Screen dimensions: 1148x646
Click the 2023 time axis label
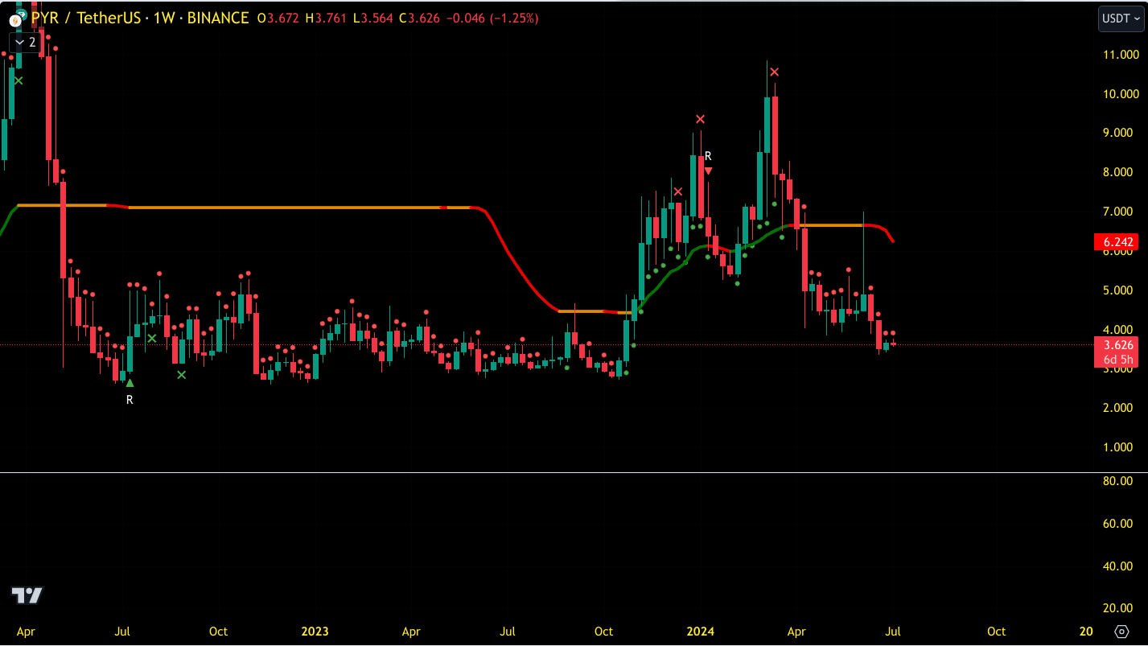point(315,632)
